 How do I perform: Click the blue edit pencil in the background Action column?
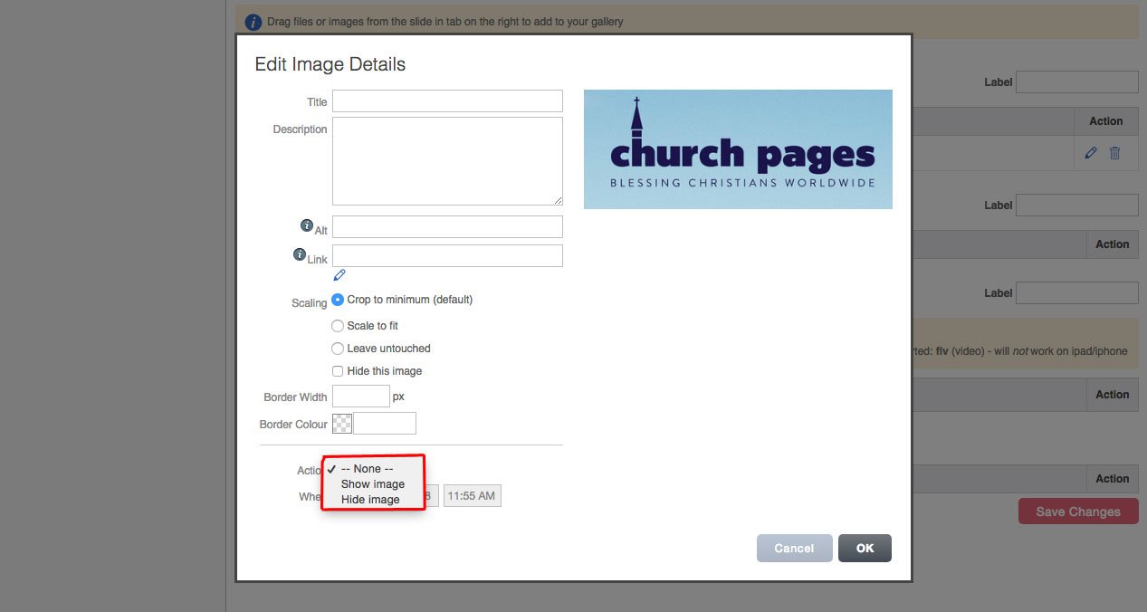pyautogui.click(x=1091, y=153)
